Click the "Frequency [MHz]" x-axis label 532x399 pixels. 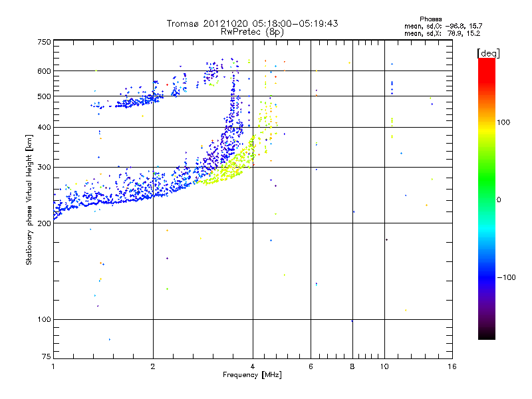pos(252,375)
